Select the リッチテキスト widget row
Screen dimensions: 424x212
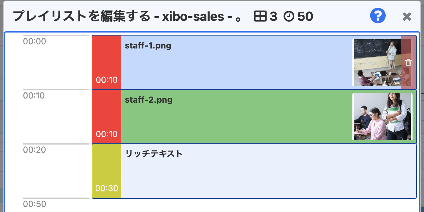click(x=254, y=171)
